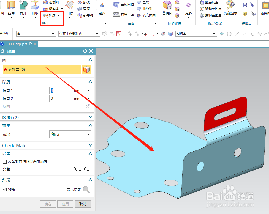Screen dimensions: 269x214
Task: Select the 填充曲面 fill surface tool
Action: (x=146, y=15)
